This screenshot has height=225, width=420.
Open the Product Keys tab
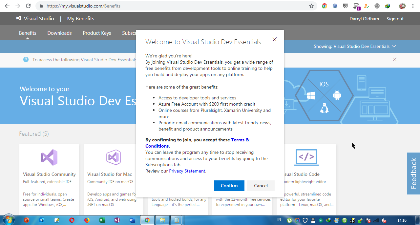click(97, 33)
